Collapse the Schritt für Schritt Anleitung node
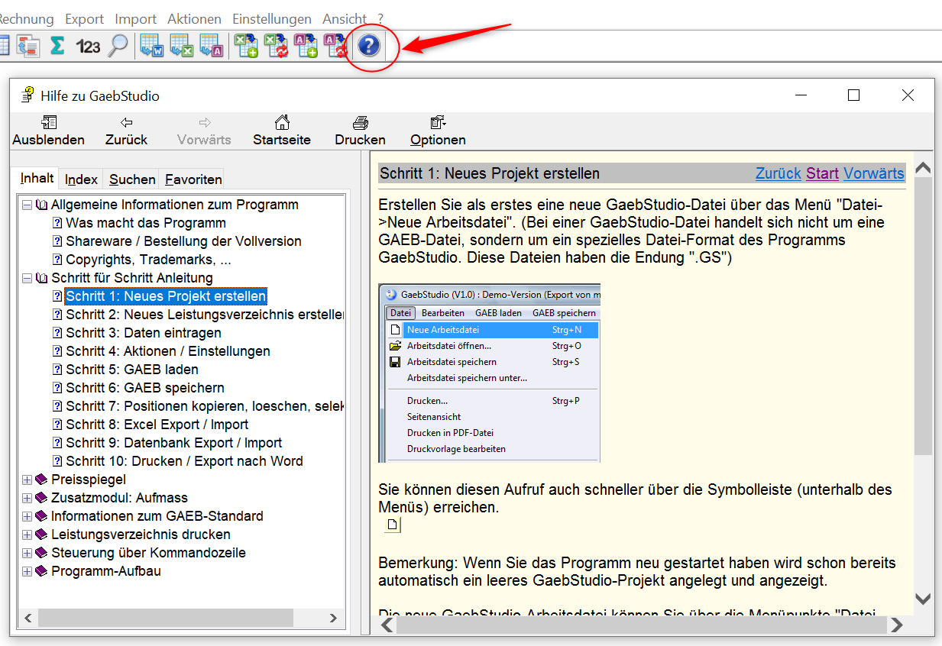 point(28,278)
